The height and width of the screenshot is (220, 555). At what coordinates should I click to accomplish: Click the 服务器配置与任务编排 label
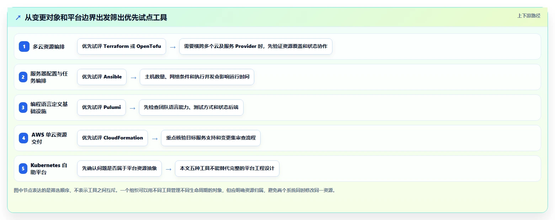(49, 77)
